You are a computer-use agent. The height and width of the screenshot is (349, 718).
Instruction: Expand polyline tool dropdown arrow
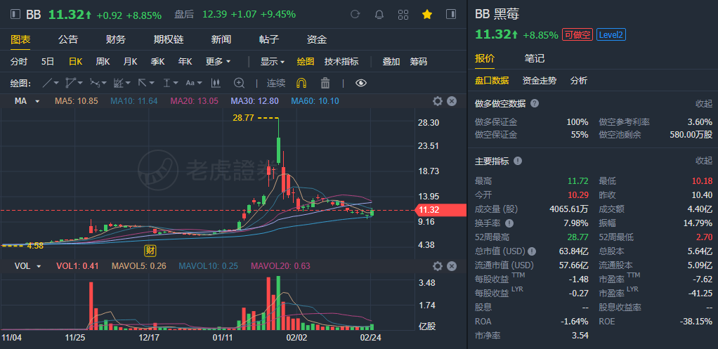pyautogui.click(x=80, y=84)
